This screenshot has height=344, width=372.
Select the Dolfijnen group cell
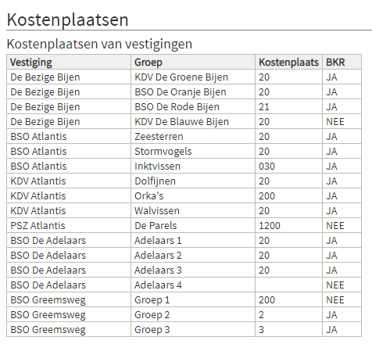193,181
